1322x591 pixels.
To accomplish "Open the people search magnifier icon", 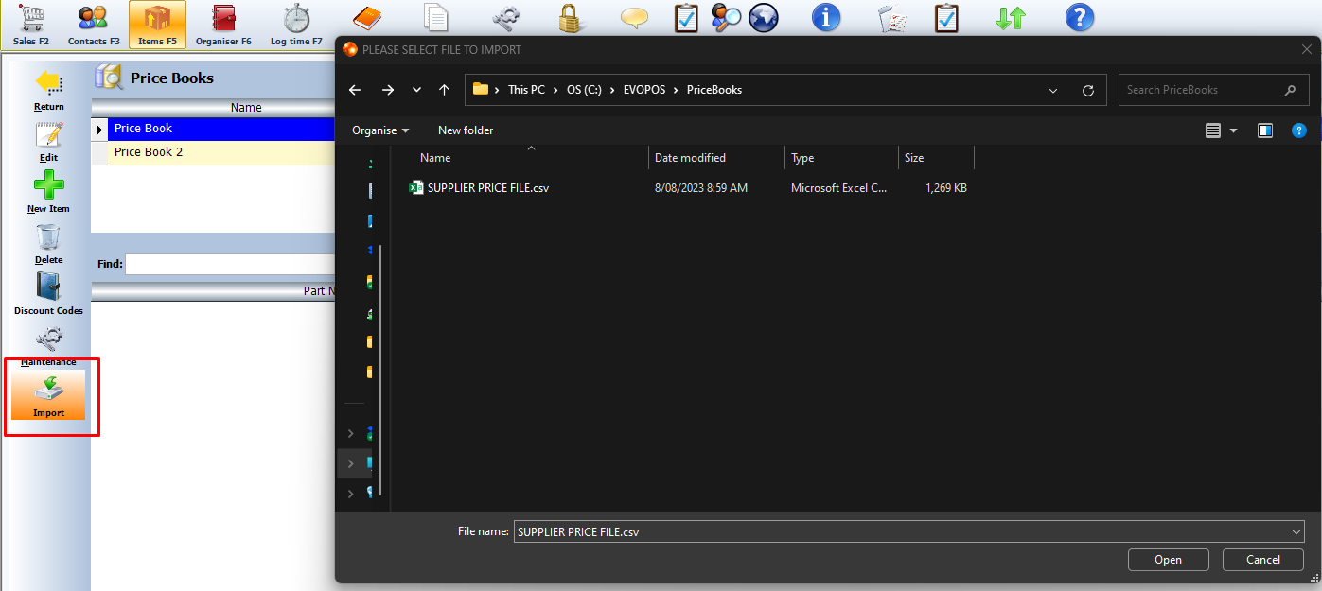I will [726, 17].
